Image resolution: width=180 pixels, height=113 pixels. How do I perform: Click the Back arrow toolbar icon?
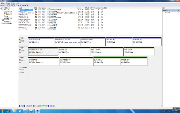coord(1,5)
